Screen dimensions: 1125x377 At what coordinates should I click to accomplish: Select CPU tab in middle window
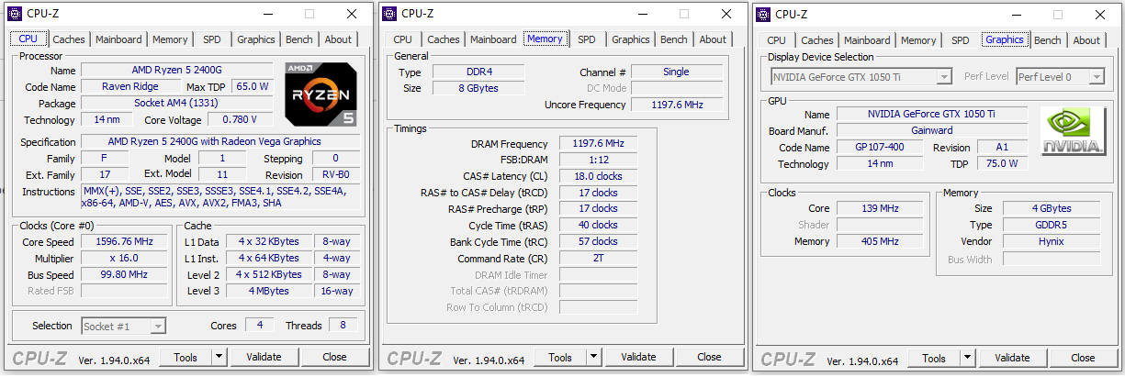[403, 39]
